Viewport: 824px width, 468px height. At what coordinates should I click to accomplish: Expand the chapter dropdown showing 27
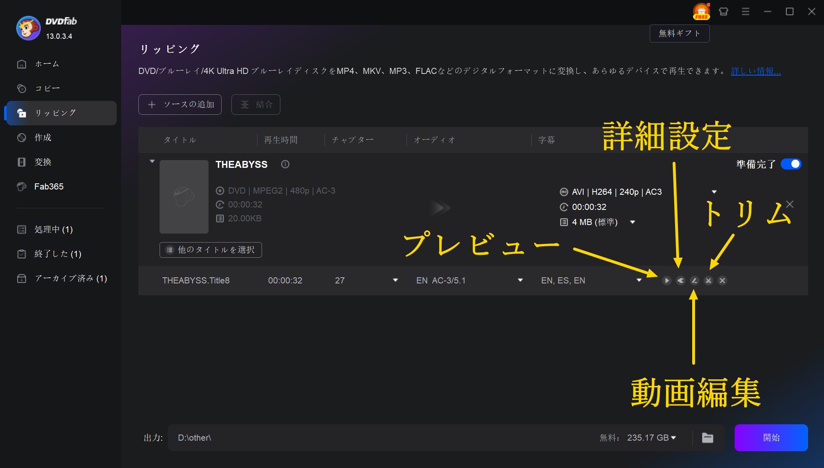click(395, 280)
